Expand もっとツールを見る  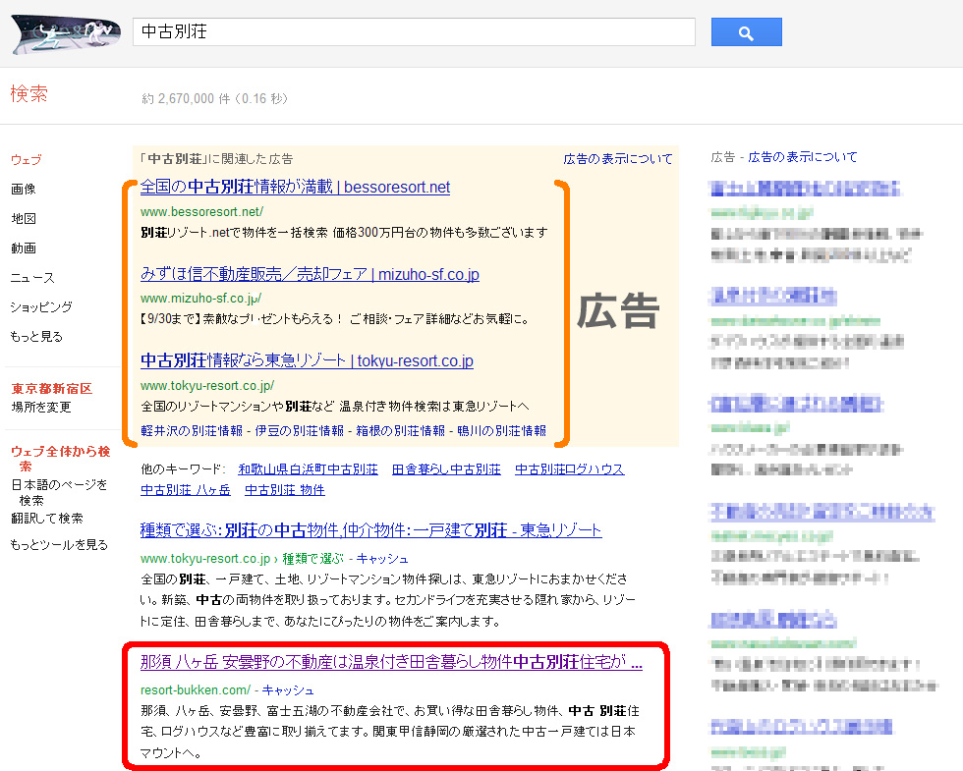point(59,544)
